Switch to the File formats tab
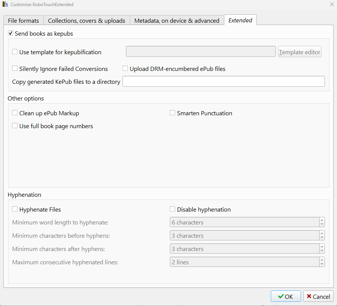 click(23, 20)
